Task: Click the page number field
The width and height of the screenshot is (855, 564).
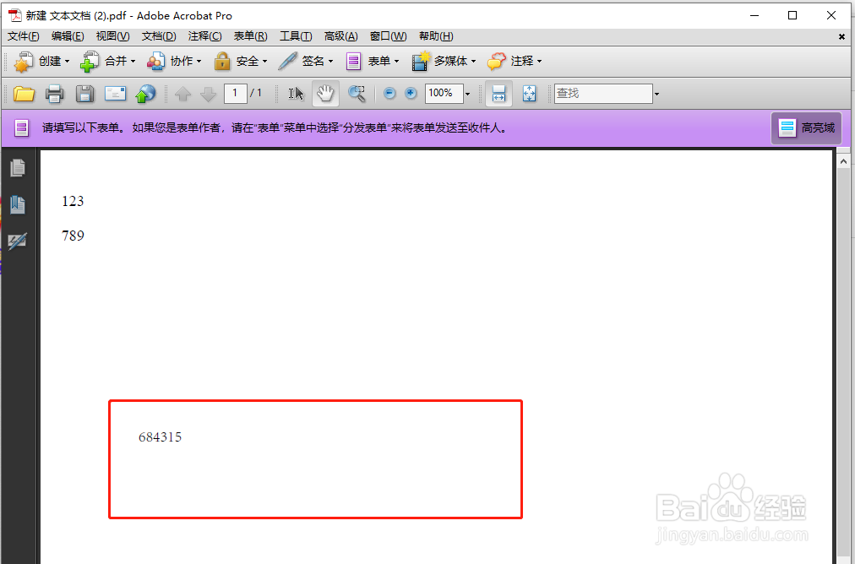Action: coord(236,93)
